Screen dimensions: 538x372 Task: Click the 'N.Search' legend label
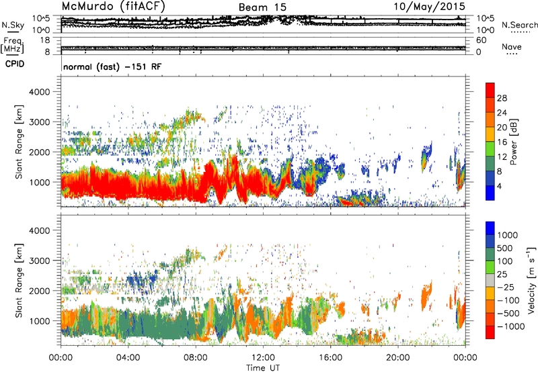519,25
